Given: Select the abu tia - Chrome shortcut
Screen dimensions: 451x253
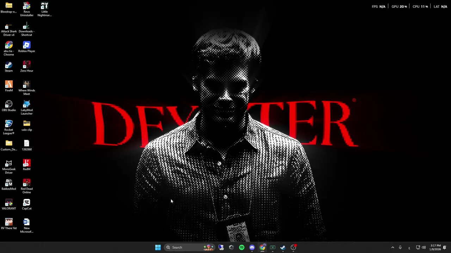Looking at the screenshot, I should click(x=9, y=49).
